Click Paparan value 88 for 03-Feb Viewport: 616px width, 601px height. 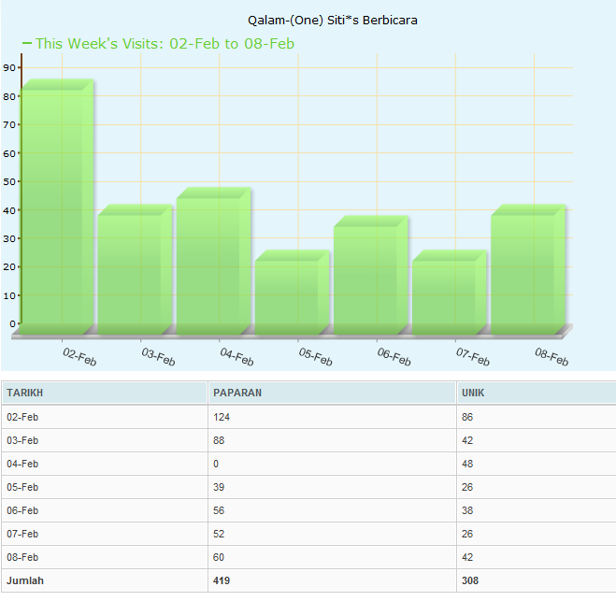[219, 440]
